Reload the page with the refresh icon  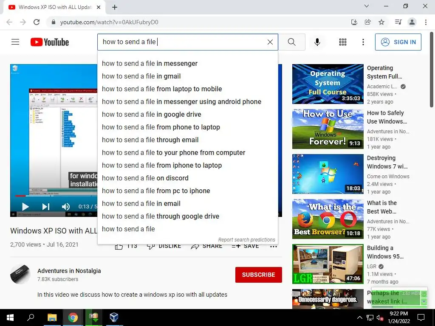tap(37, 22)
